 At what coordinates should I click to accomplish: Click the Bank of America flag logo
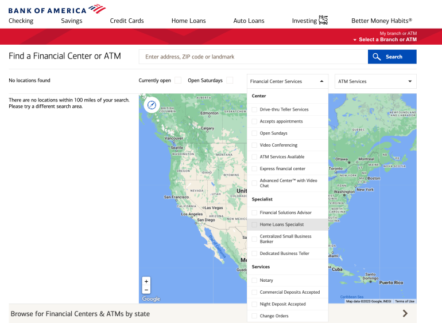(97, 9)
